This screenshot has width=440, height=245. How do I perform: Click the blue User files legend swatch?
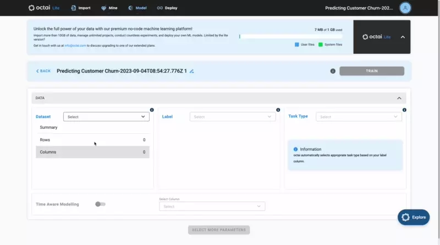(x=296, y=45)
